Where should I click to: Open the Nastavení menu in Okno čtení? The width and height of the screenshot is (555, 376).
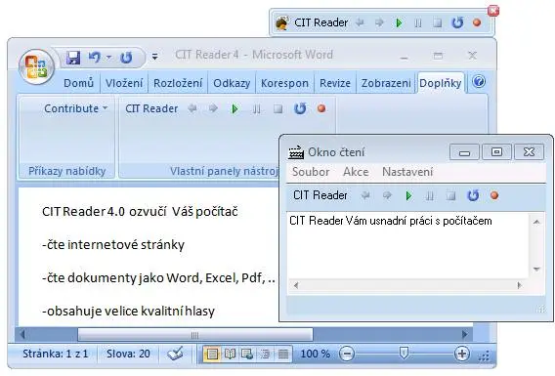[407, 172]
